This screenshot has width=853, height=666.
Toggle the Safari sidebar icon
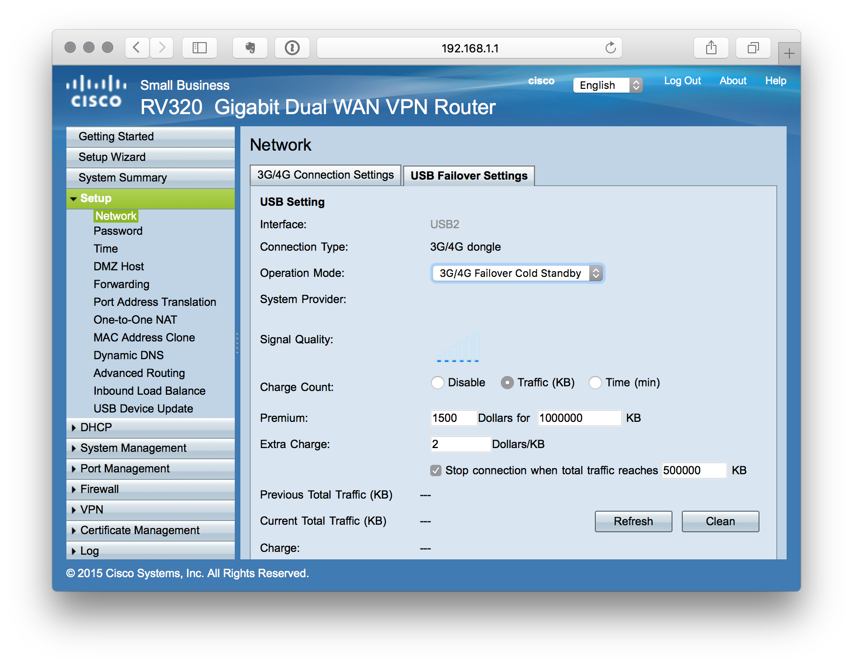click(200, 48)
